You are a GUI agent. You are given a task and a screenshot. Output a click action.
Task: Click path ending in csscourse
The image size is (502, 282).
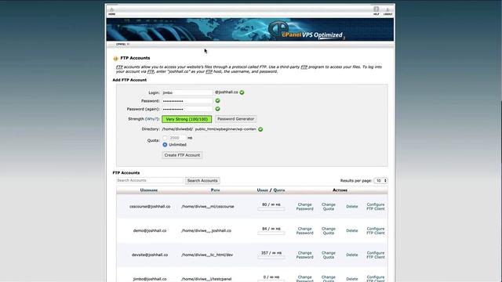(x=208, y=207)
